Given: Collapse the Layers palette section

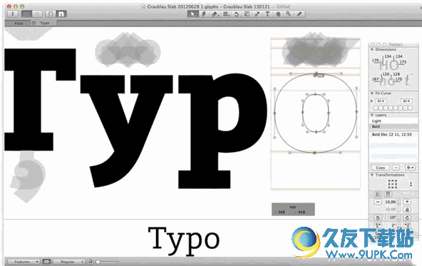Looking at the screenshot, I should pyautogui.click(x=372, y=115).
